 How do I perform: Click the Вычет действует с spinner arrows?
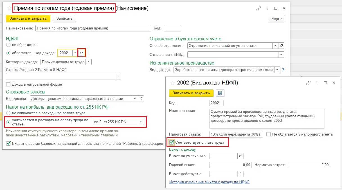coord(240,174)
